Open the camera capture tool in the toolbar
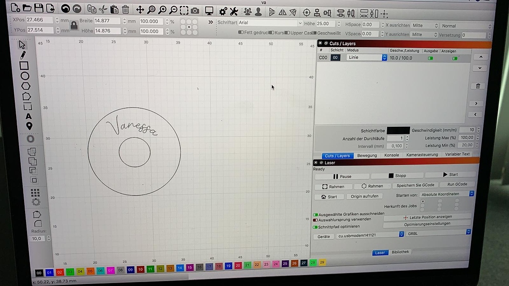The image size is (509, 286). [194, 10]
